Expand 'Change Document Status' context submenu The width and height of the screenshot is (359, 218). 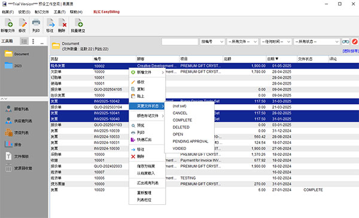coord(147,106)
